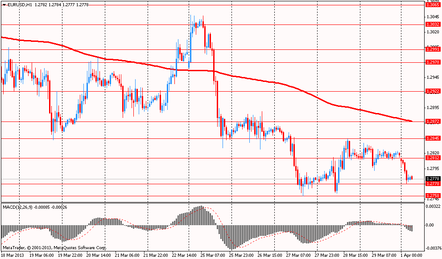Select the 1.2970 horizontal line label

coord(433,62)
